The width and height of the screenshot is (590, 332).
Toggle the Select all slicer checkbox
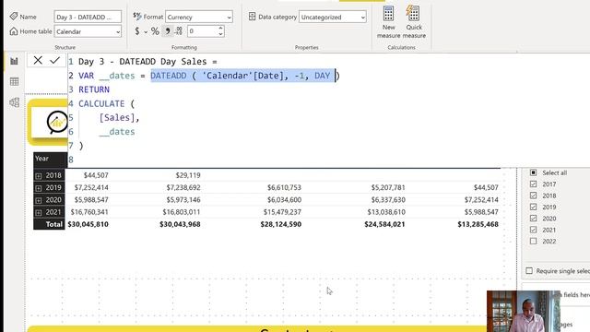533,172
